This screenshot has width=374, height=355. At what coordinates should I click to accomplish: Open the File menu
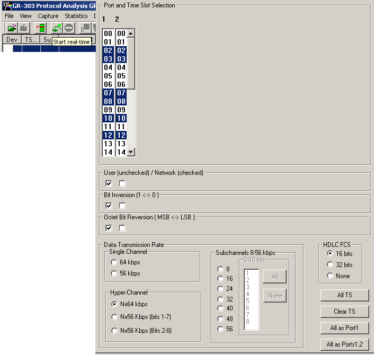pyautogui.click(x=9, y=16)
